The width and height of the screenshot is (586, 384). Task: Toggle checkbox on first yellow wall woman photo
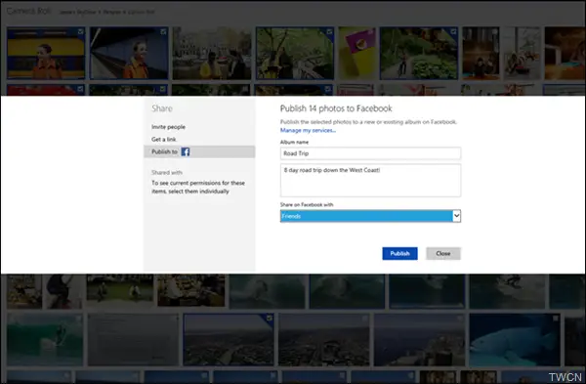(80, 32)
